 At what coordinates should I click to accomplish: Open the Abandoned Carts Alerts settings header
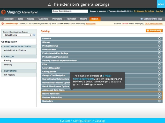click(102, 90)
